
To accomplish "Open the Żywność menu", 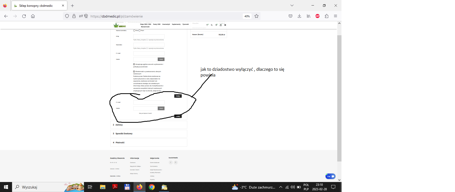I will (x=186, y=24).
